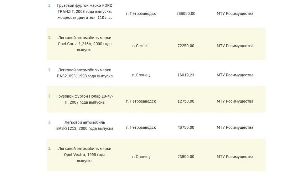The image size is (285, 176).
Task: Select МТУ Росимущества in Полар van row
Action: coord(235,101)
